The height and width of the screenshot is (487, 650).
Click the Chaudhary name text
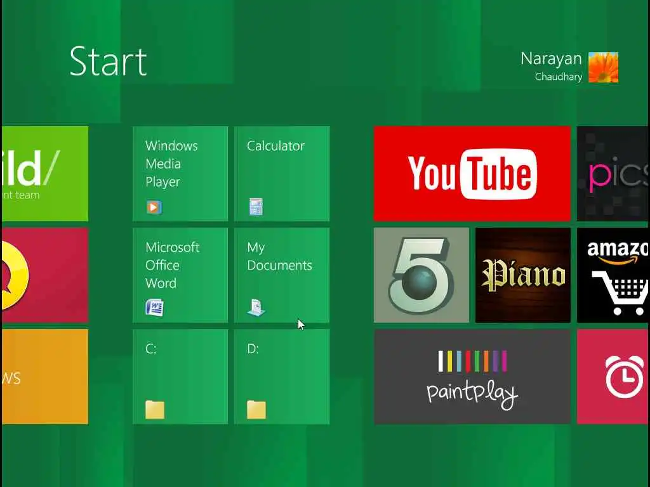(x=559, y=77)
